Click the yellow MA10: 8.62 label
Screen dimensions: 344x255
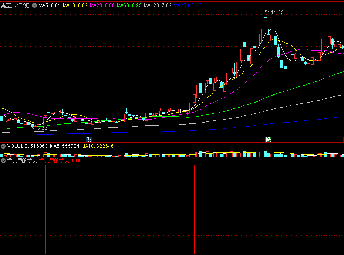pyautogui.click(x=75, y=5)
